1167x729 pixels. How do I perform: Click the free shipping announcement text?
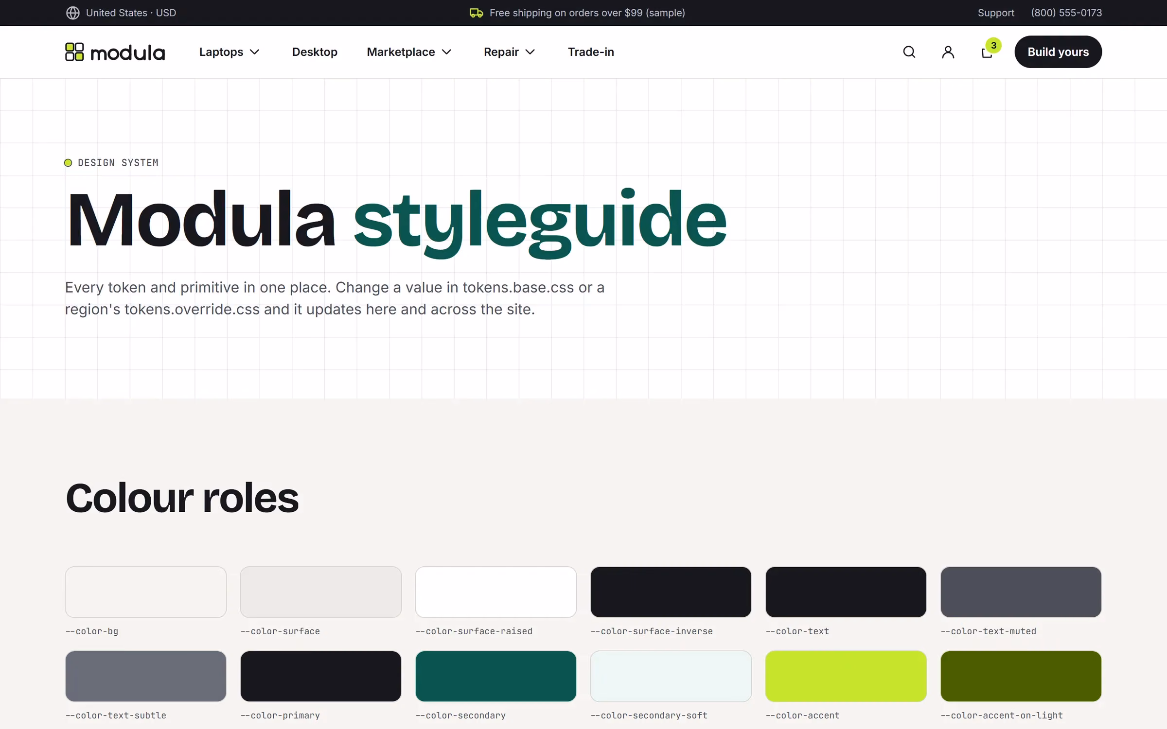pyautogui.click(x=587, y=13)
